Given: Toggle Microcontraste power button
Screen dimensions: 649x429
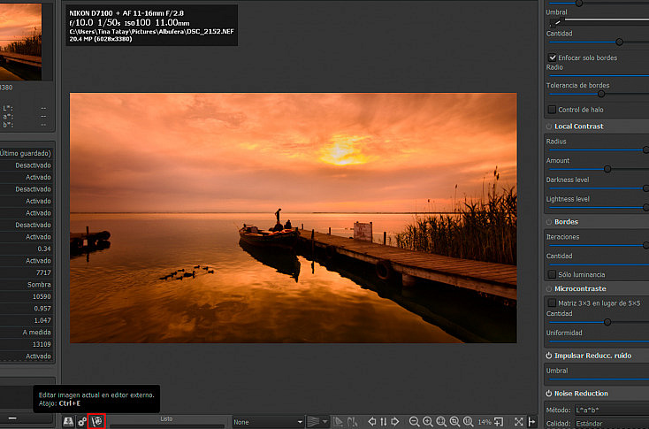Looking at the screenshot, I should click(x=549, y=289).
